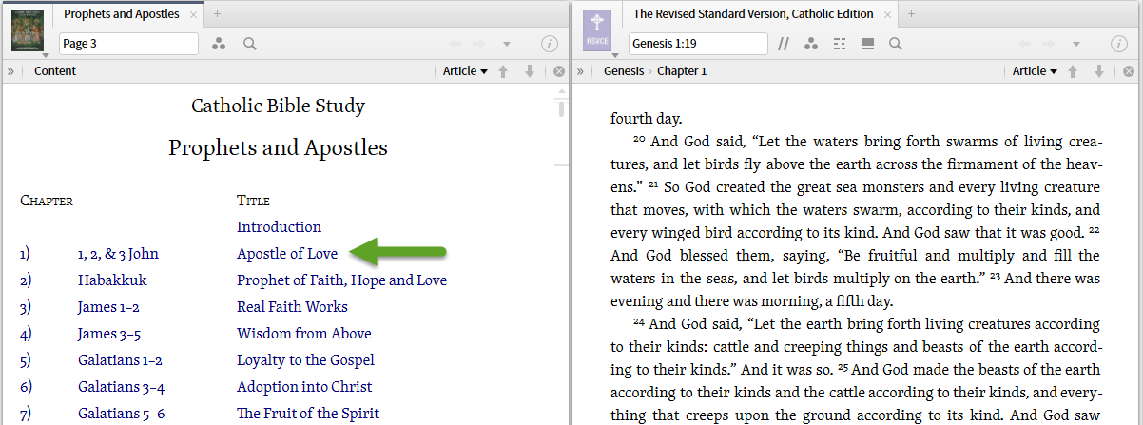Screen dimensions: 1143x425
Task: Go to next article in RSVCE panel
Action: click(1099, 71)
